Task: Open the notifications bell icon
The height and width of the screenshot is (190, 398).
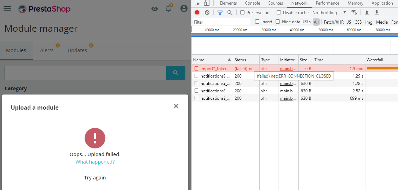Action: [168, 8]
